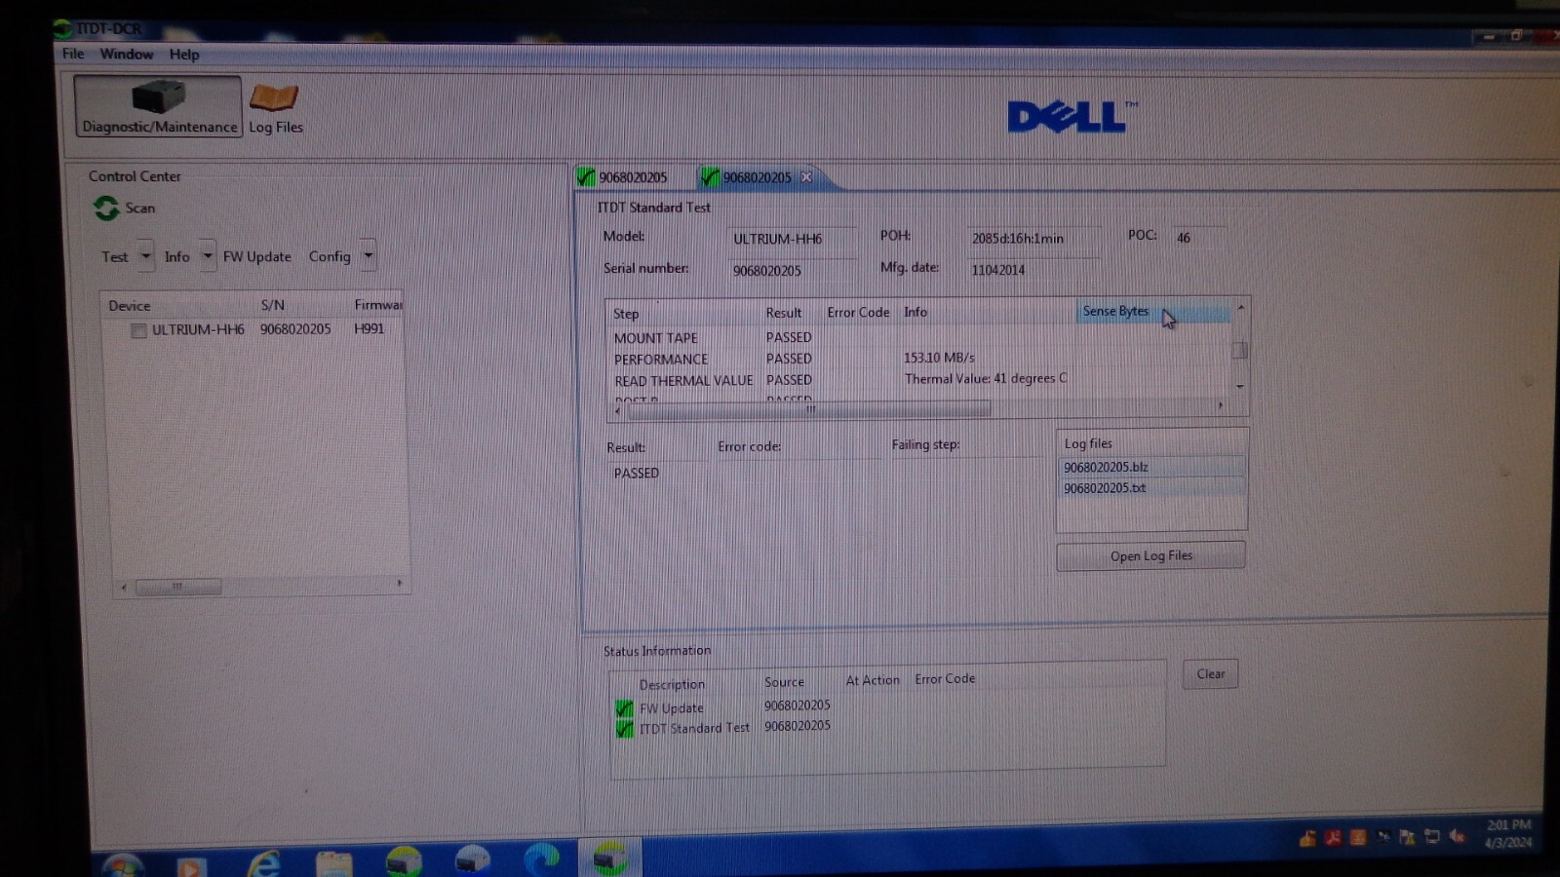
Task: Click the S/N column header
Action: (x=273, y=305)
